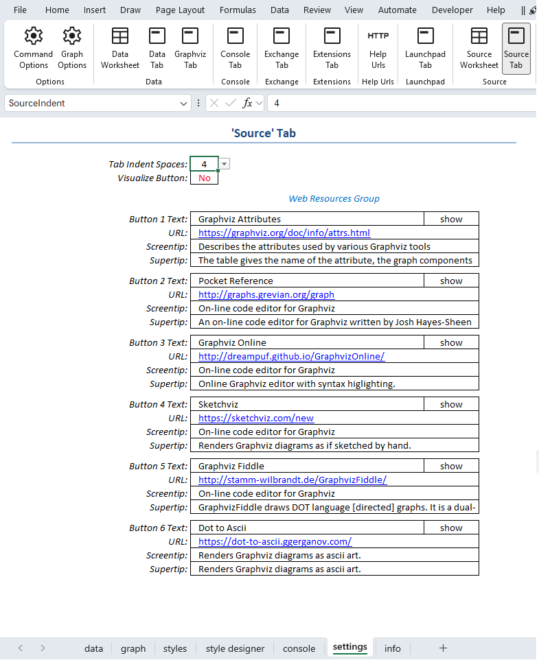Select the Sketchviz button text cell
This screenshot has height=660, width=539.
307,405
